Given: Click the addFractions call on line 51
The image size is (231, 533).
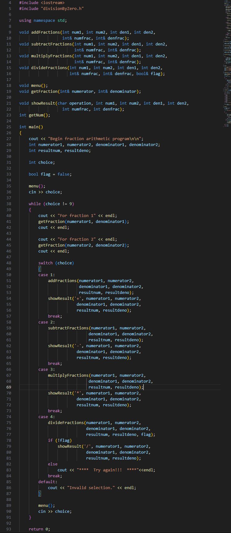Looking at the screenshot, I should (91, 281).
